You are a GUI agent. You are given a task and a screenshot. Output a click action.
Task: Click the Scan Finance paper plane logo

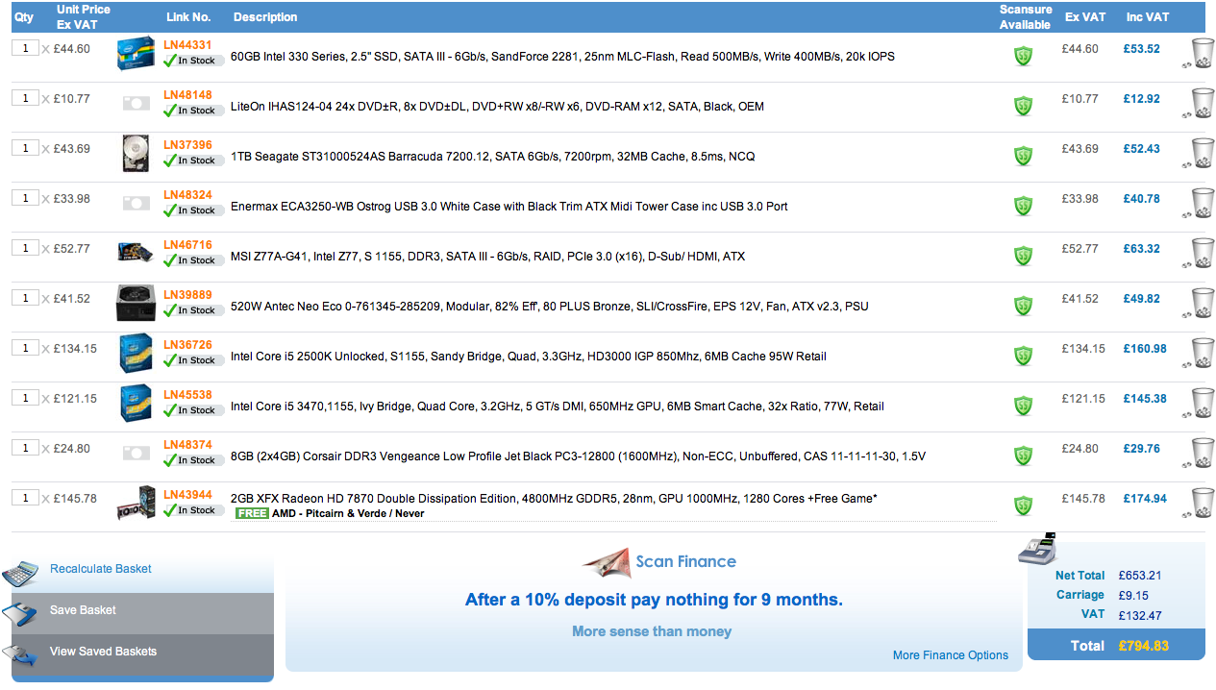[x=607, y=563]
